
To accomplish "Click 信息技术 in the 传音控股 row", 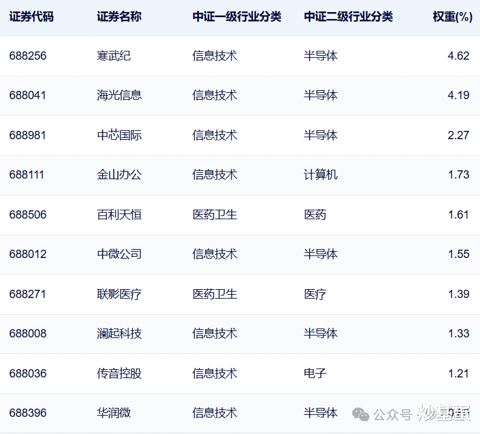I will [215, 374].
